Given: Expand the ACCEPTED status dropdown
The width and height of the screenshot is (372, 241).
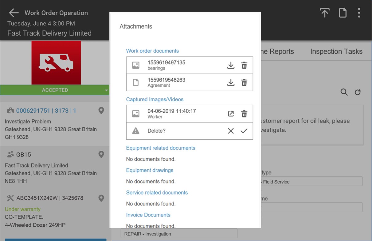Looking at the screenshot, I should point(106,90).
